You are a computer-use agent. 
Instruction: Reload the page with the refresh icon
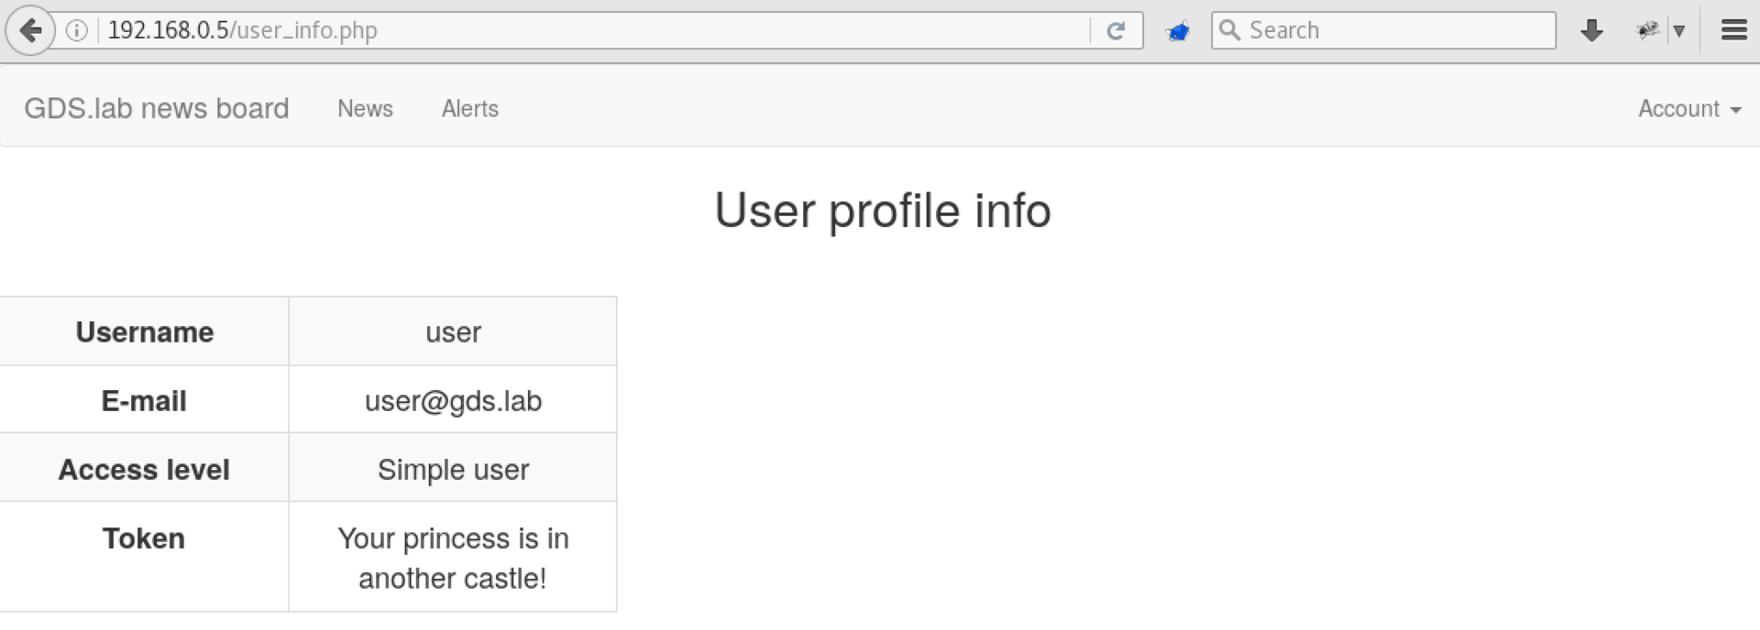click(x=1116, y=31)
